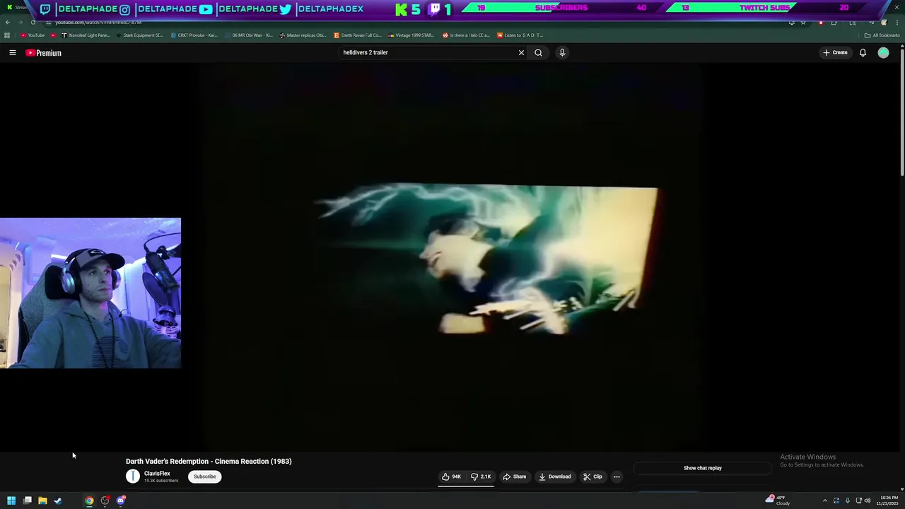Click the Instagram icon in overlay banner
This screenshot has width=905, height=509.
pos(124,9)
